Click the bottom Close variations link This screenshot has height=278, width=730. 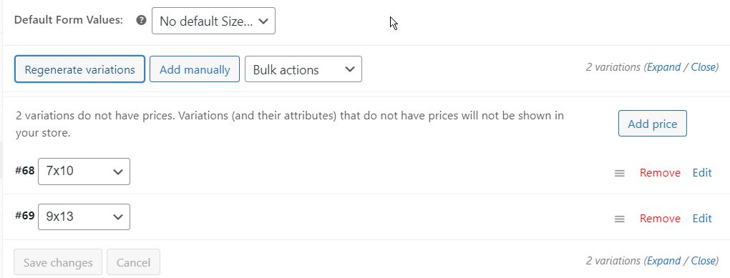[703, 262]
